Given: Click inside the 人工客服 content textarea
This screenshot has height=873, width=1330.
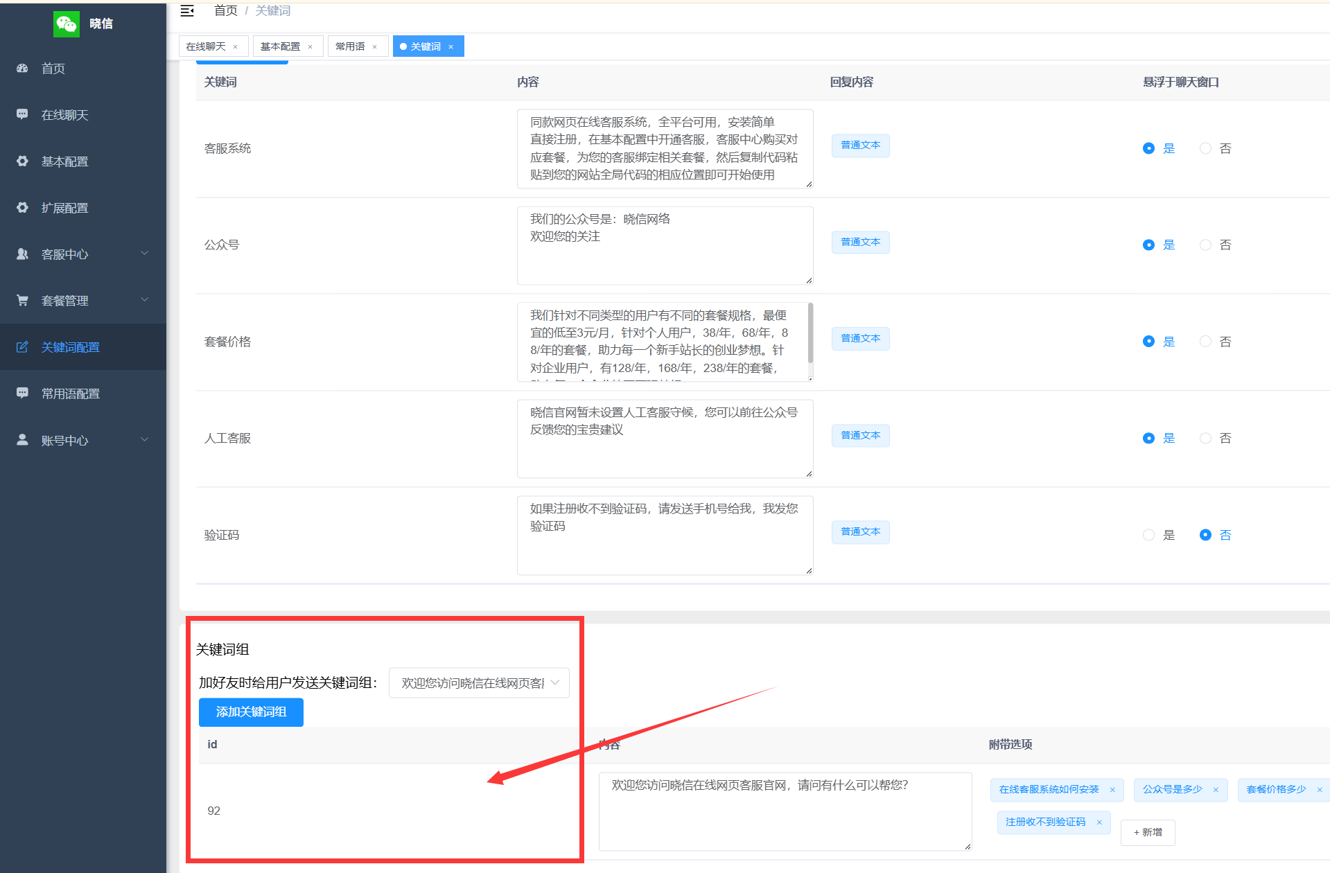Looking at the screenshot, I should (665, 439).
